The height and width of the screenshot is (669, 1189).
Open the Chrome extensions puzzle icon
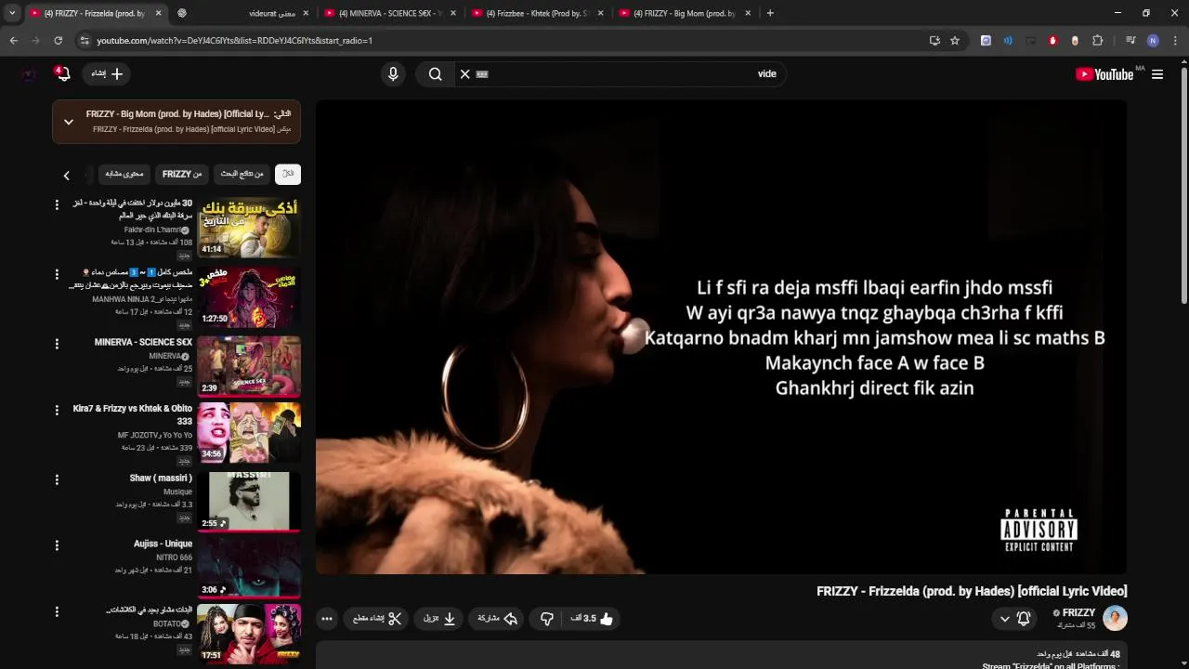[1098, 41]
